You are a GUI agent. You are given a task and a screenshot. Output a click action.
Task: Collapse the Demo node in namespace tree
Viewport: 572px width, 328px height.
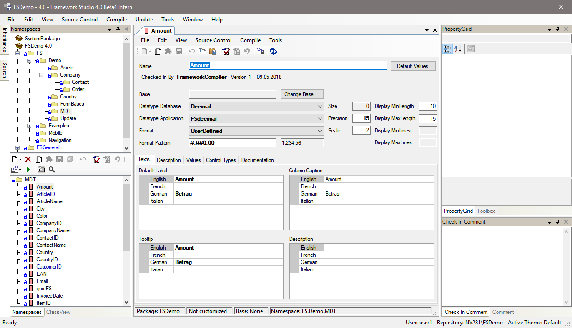click(29, 60)
